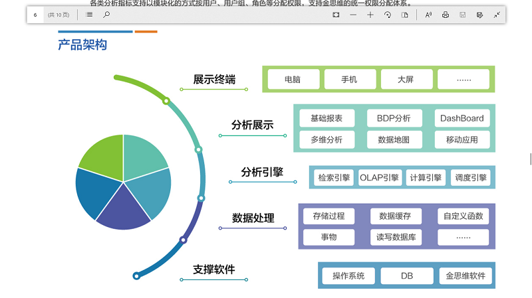Select the 数据缓存 box
This screenshot has height=298, width=532.
coord(395,216)
